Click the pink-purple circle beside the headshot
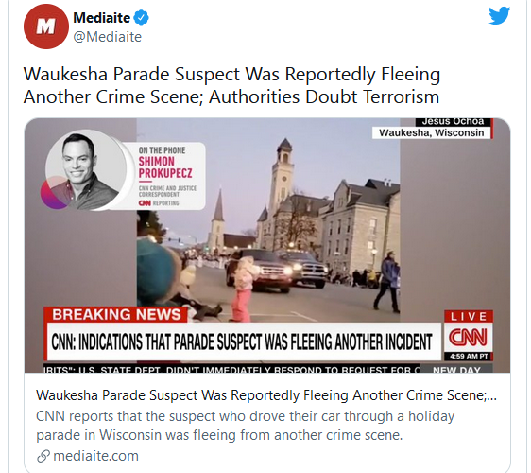The image size is (531, 473). (x=56, y=193)
